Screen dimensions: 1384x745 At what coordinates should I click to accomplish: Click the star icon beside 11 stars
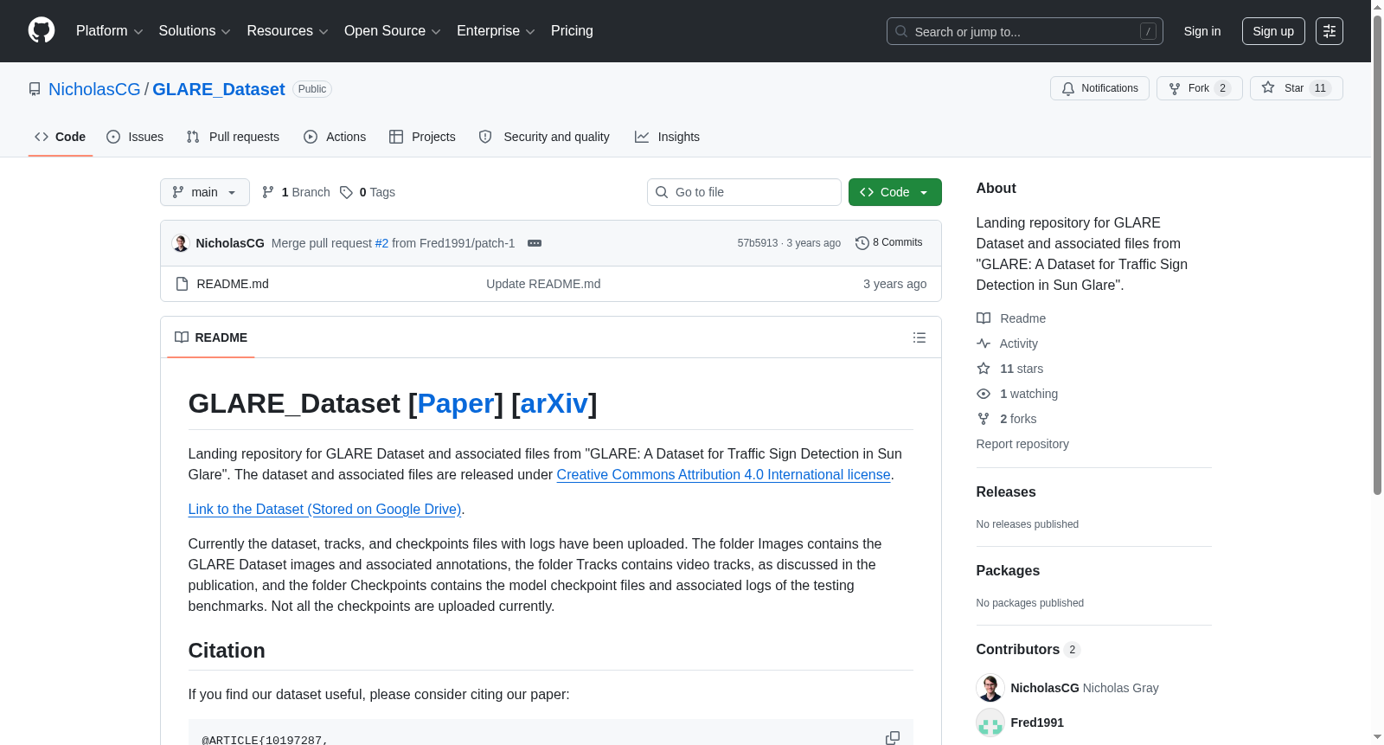pos(984,369)
